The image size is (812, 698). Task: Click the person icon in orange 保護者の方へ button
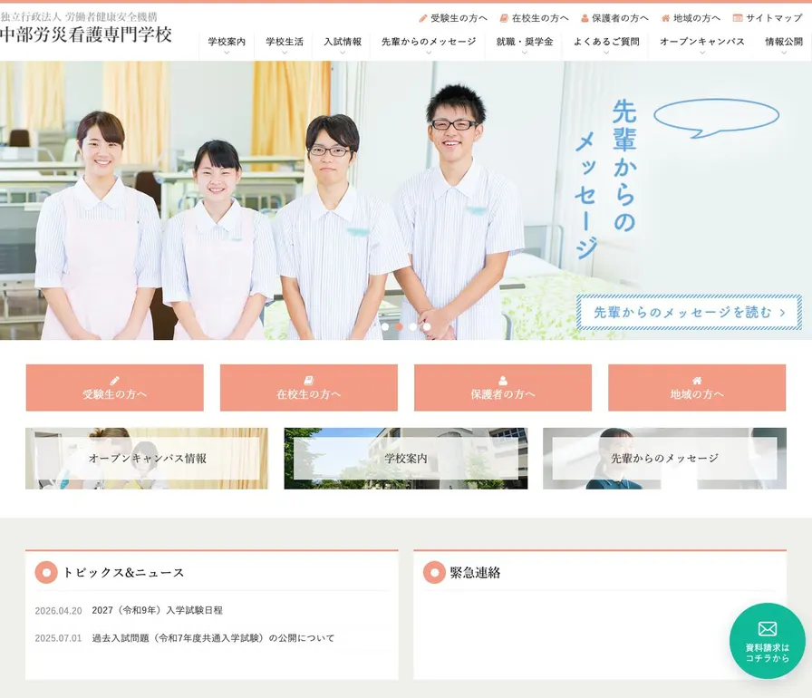click(503, 381)
